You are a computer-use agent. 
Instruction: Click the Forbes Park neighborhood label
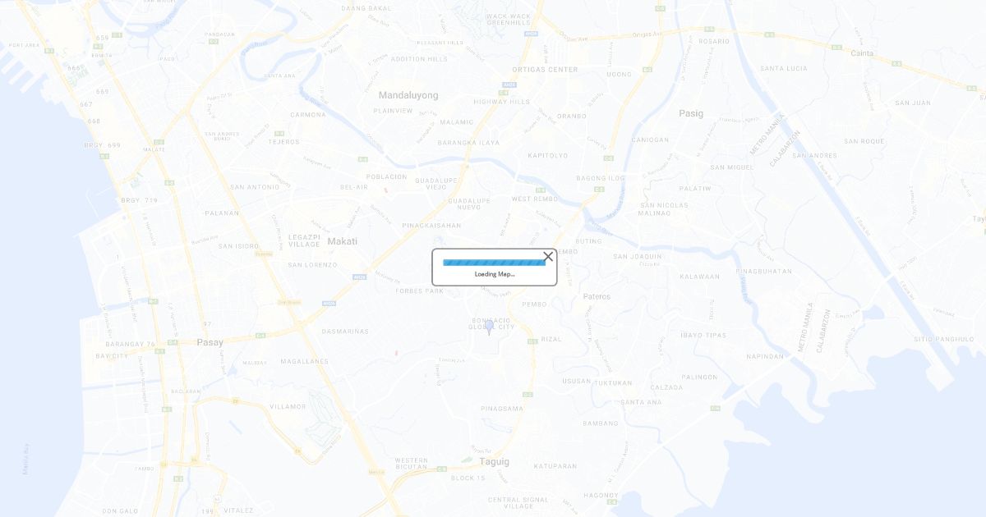coord(419,291)
